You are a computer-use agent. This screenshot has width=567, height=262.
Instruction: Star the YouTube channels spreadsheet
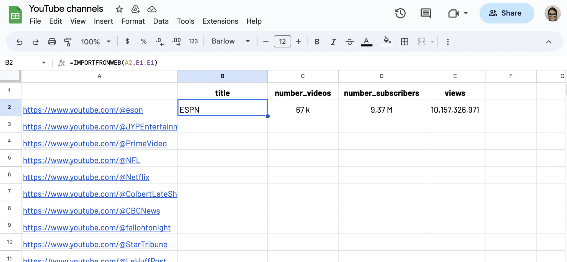point(119,9)
